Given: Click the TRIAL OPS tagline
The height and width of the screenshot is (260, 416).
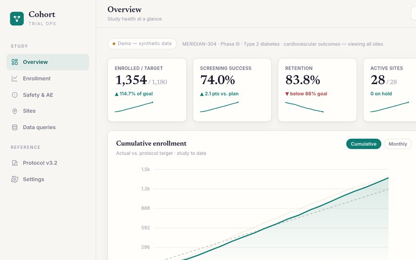Looking at the screenshot, I should point(42,24).
